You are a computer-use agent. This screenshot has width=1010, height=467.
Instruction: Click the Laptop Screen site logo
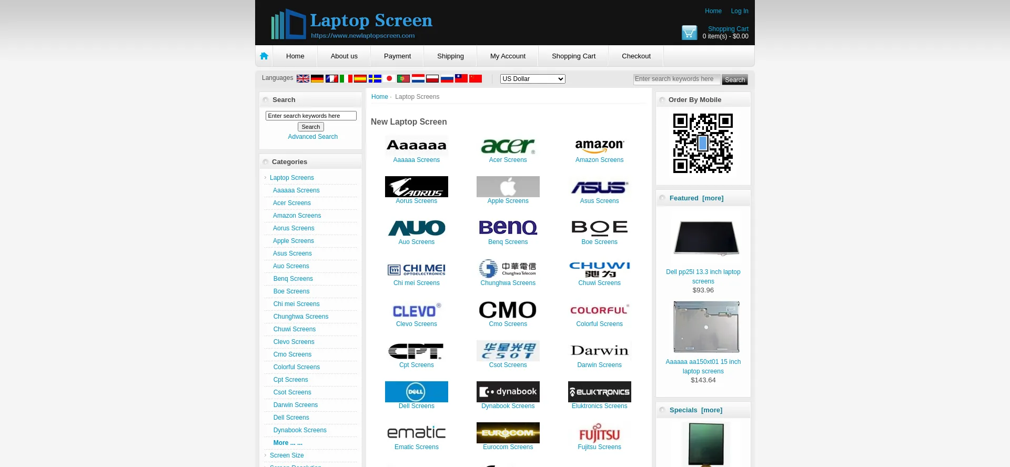coord(351,24)
